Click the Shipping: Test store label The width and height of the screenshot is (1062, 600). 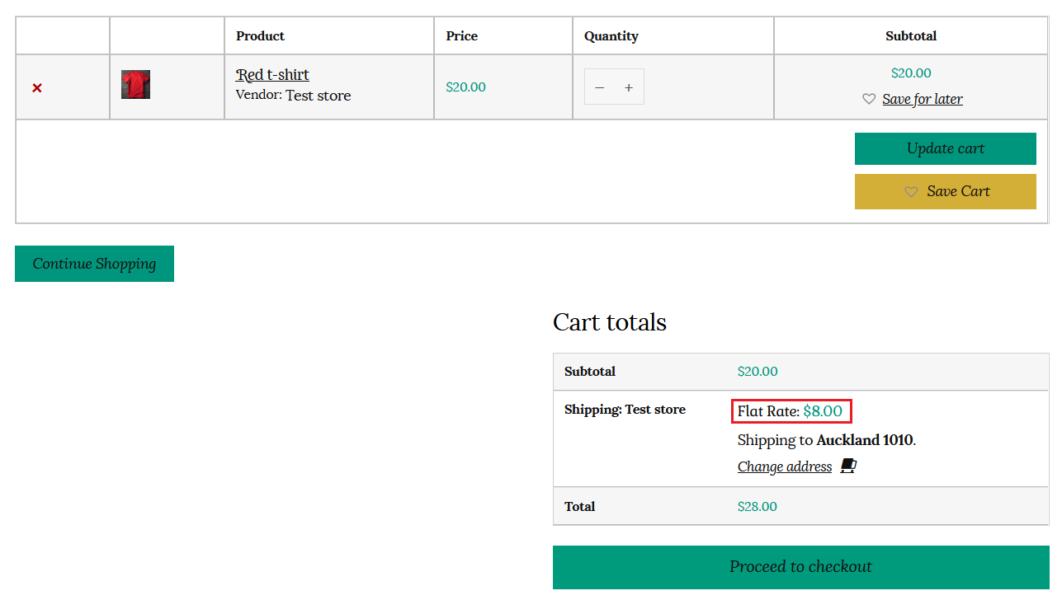(625, 410)
